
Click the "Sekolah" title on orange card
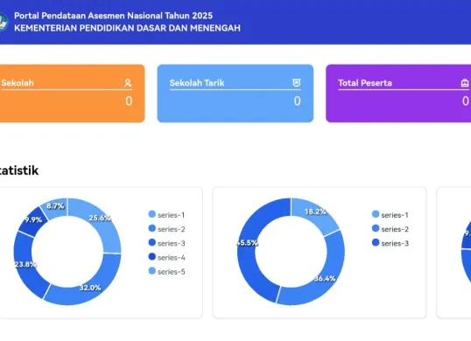coord(18,83)
